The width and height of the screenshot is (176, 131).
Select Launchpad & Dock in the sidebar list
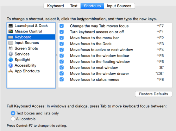[31, 26]
